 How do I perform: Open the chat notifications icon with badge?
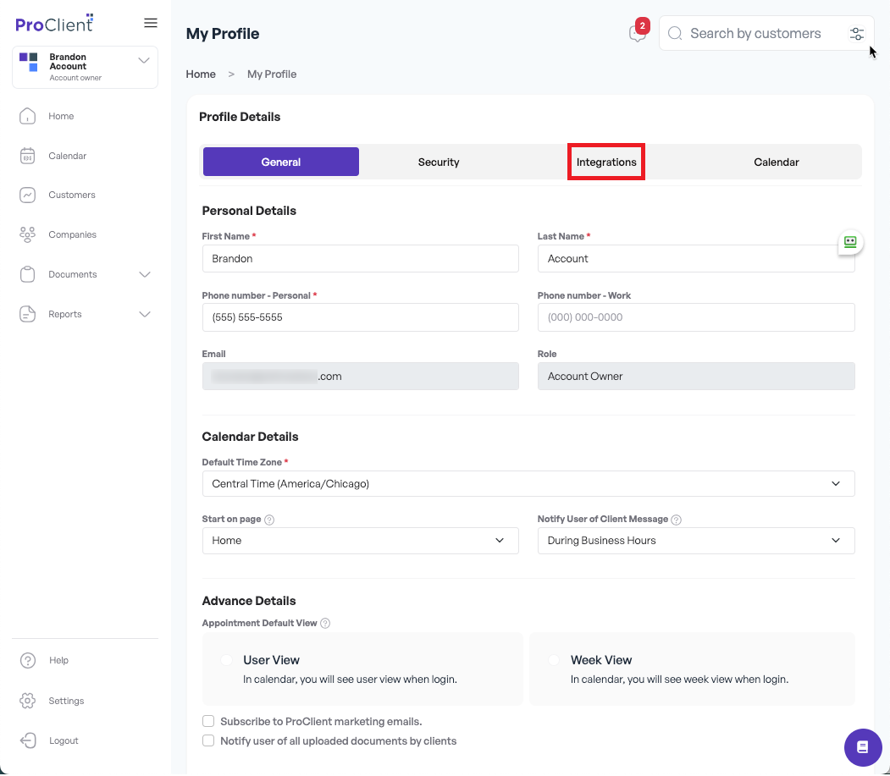[x=638, y=33]
